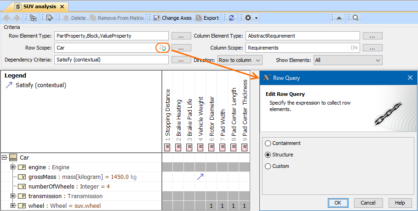The height and width of the screenshot is (211, 418).
Task: Click the Row Element Type text field
Action: click(x=110, y=35)
